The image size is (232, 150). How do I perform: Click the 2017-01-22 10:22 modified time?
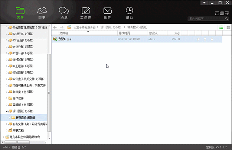click(128, 39)
